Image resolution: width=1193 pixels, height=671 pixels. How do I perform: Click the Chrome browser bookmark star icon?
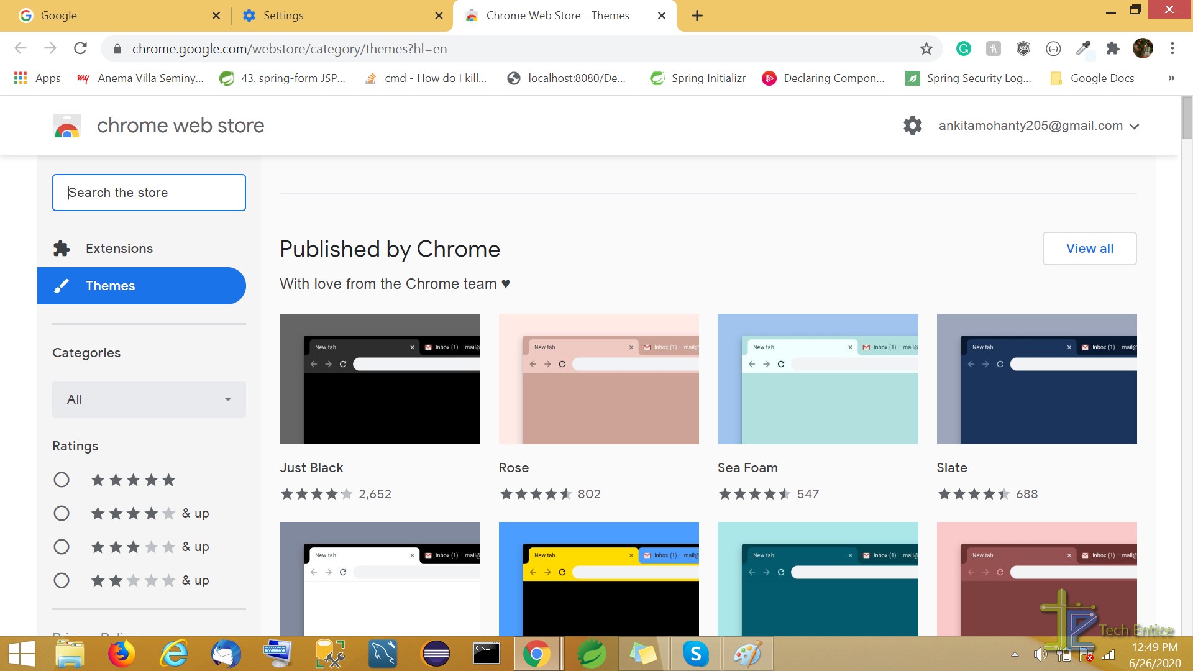926,48
